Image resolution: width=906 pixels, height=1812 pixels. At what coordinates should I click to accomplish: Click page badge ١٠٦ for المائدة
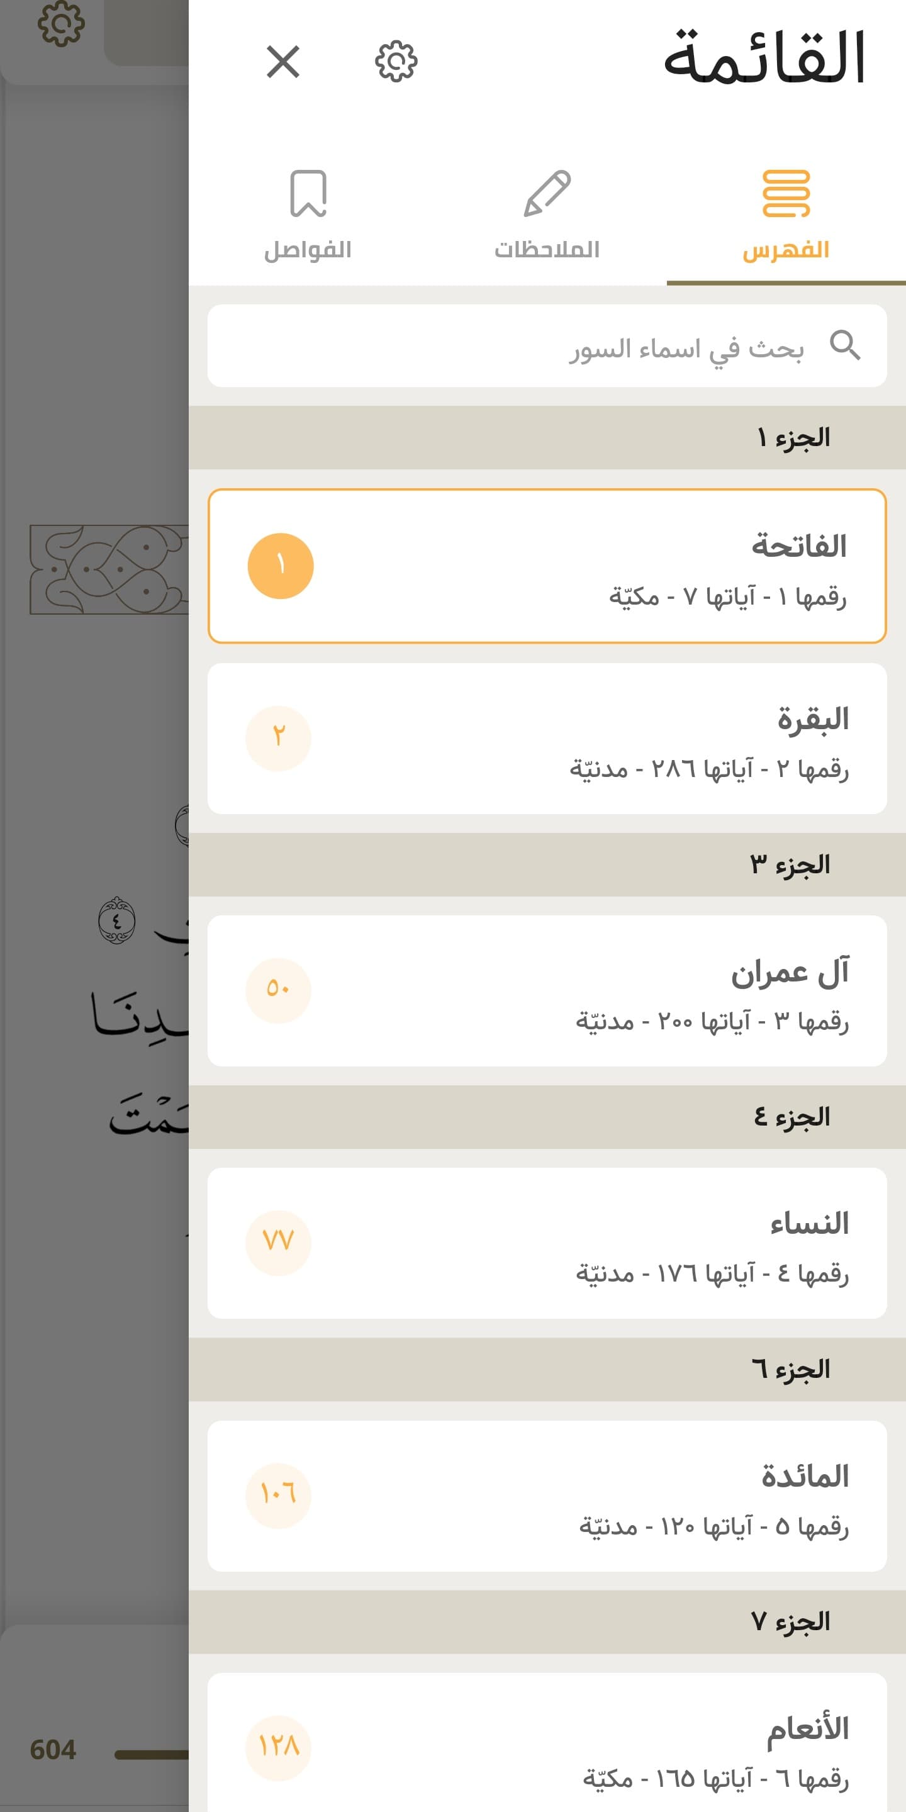pos(278,1496)
